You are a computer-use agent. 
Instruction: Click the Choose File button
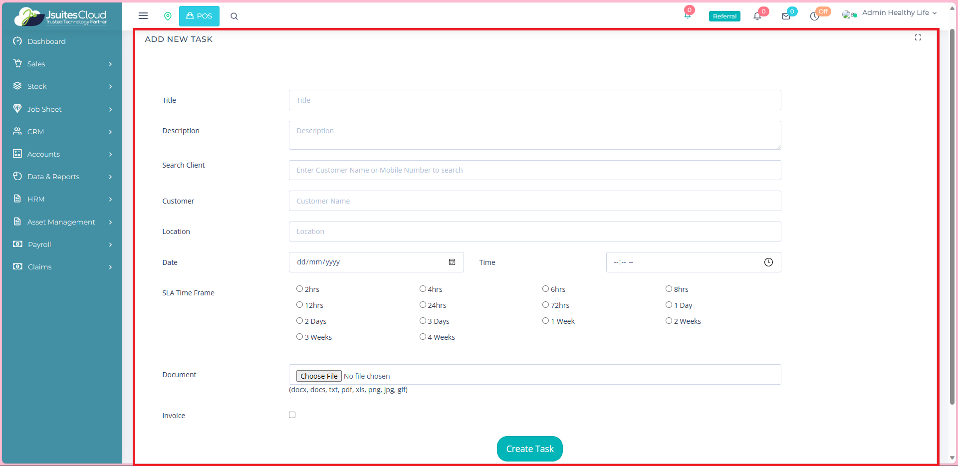pos(319,376)
